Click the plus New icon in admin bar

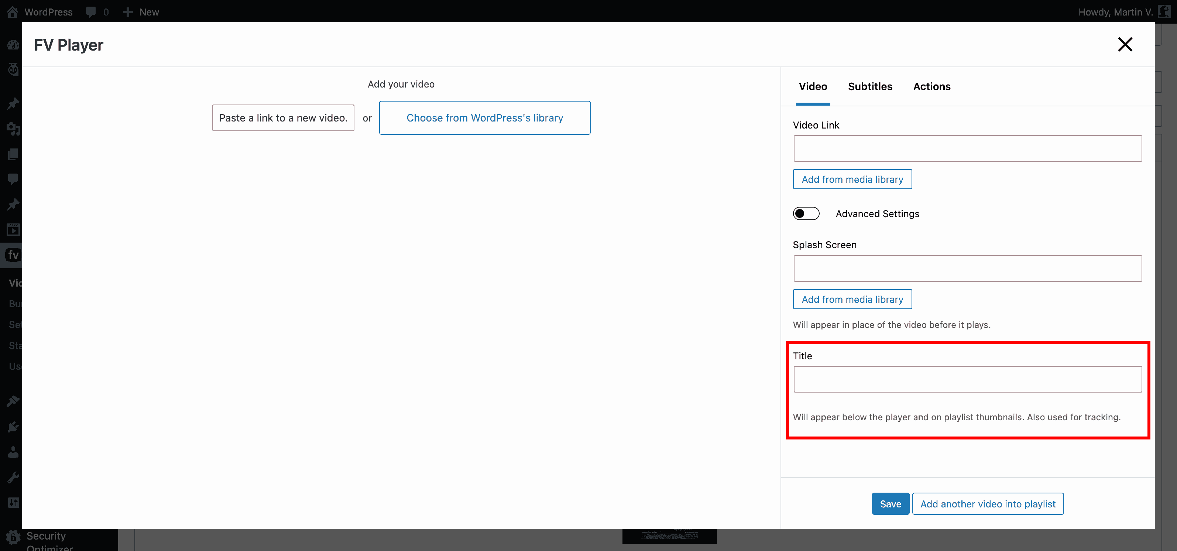(x=128, y=12)
